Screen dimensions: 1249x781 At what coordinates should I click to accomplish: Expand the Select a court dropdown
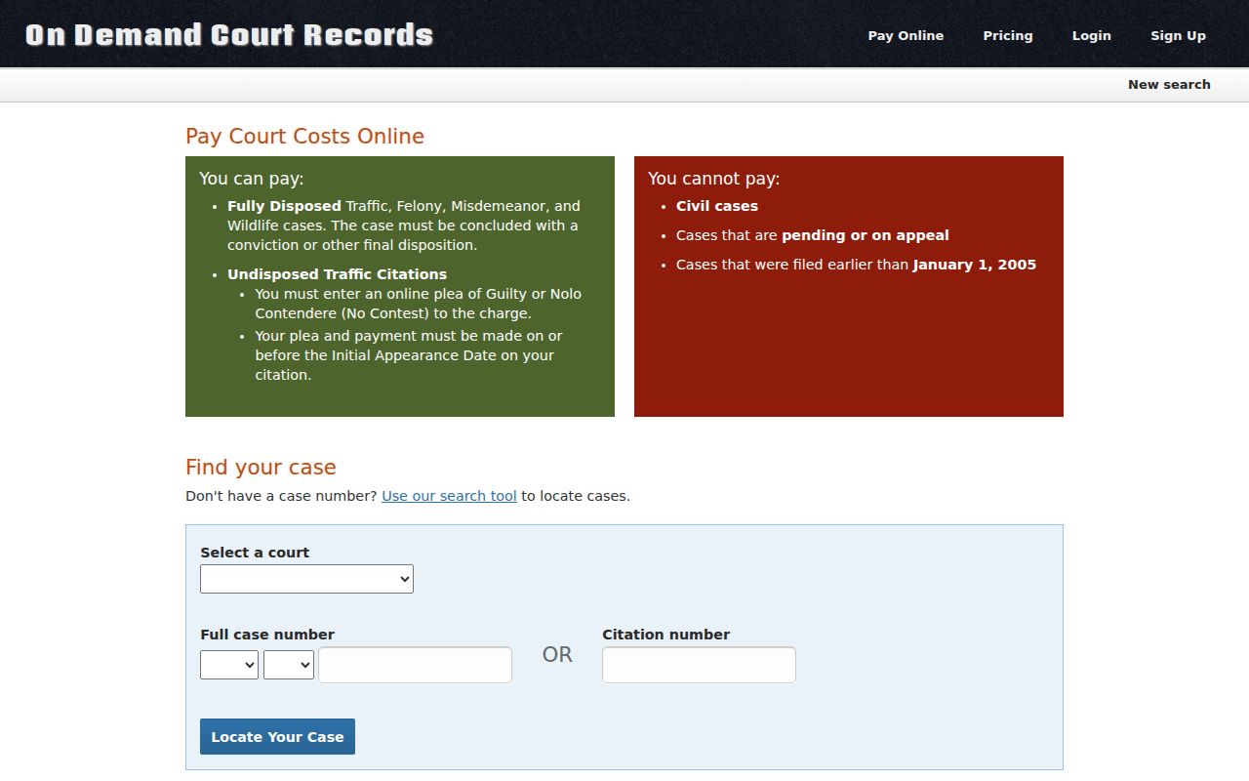click(x=306, y=579)
